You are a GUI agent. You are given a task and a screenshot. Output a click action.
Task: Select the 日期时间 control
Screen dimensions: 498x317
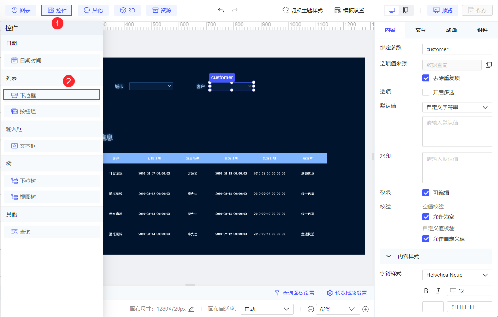[x=52, y=60]
